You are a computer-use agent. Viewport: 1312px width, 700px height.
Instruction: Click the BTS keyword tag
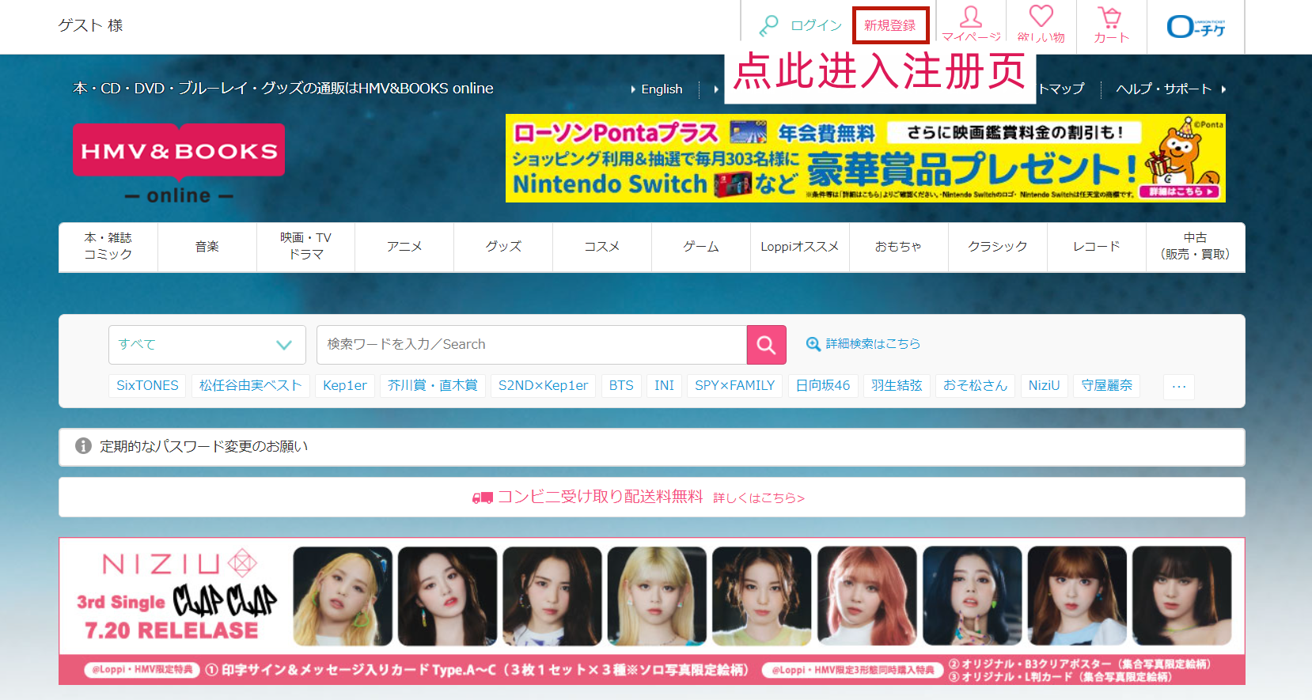[621, 386]
